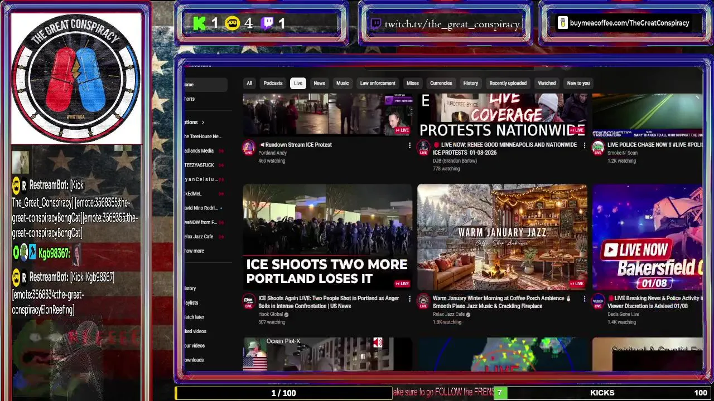Open the Relax Jazz Cafe channel avatar

tap(423, 301)
